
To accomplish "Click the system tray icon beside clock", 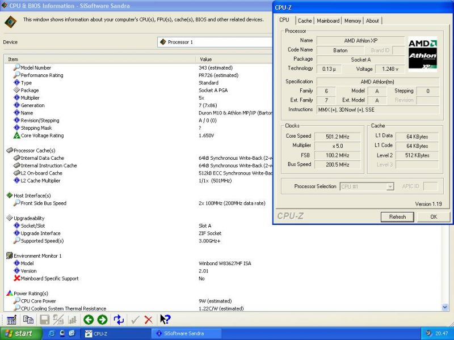I will [x=428, y=333].
